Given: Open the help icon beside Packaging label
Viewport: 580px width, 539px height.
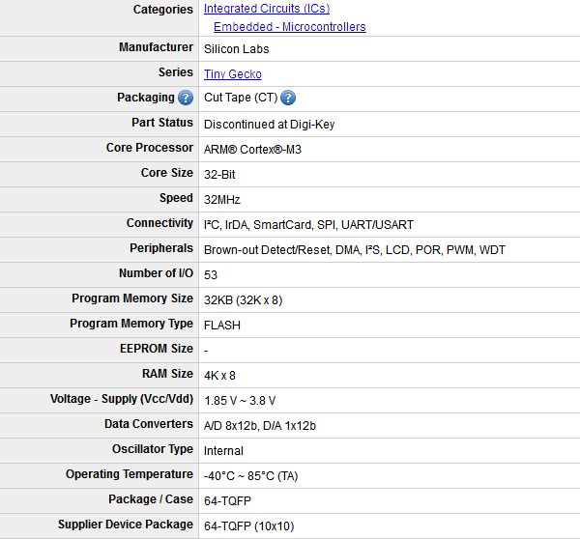Looking at the screenshot, I should (186, 98).
